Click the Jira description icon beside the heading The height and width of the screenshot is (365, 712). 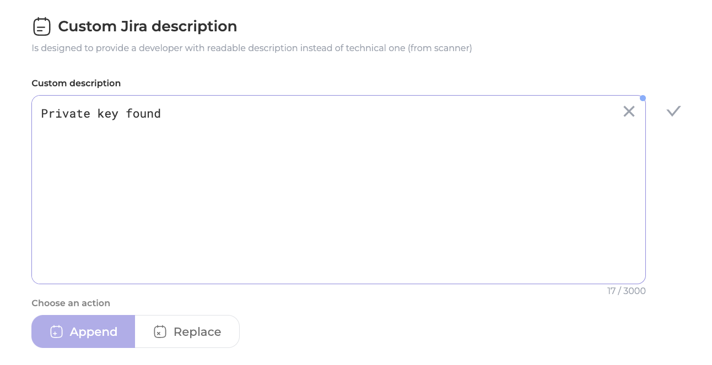(42, 26)
